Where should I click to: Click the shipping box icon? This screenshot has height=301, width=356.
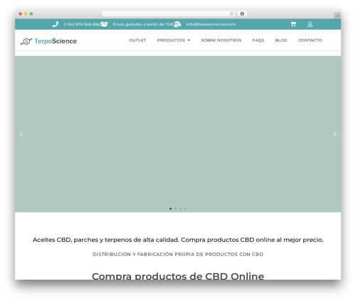[104, 24]
